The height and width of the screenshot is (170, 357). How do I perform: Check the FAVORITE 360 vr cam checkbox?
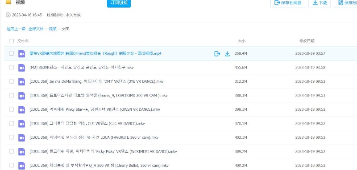point(12,138)
